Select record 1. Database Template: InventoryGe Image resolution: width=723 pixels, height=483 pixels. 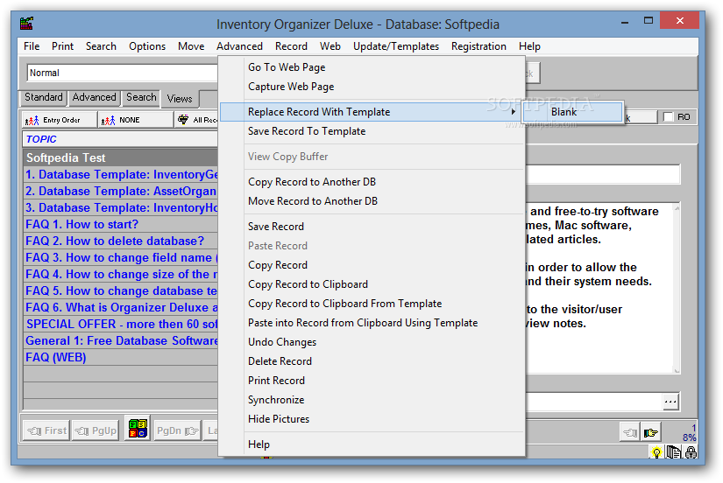(x=120, y=174)
